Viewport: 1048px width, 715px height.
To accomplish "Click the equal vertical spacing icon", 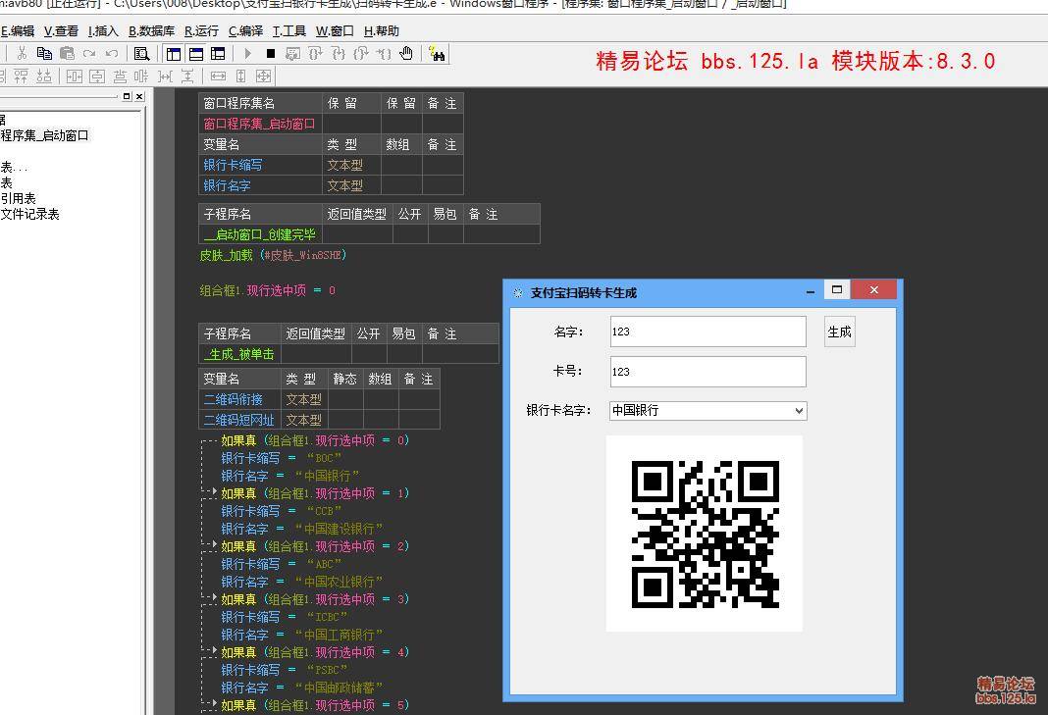I will (x=187, y=77).
